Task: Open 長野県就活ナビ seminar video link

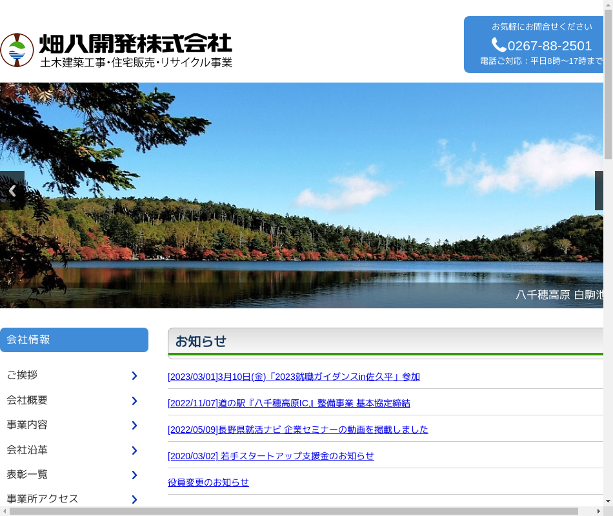Action: coord(297,430)
